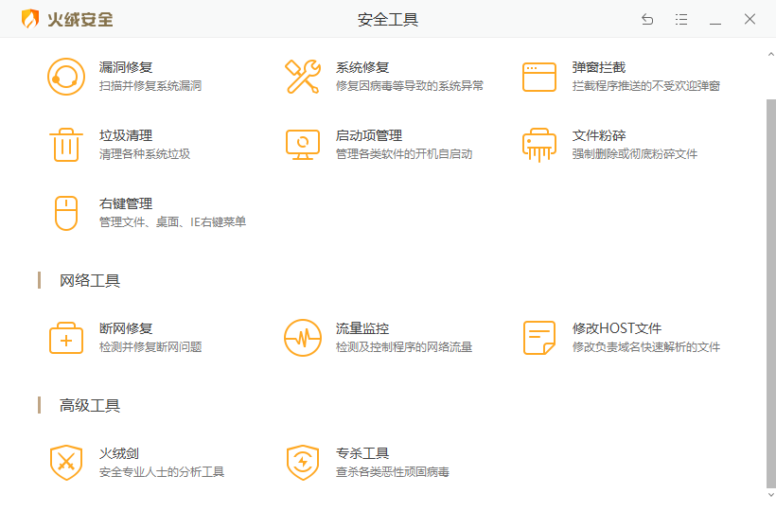
Task: Select the 流量监控 title
Action: [x=362, y=328]
